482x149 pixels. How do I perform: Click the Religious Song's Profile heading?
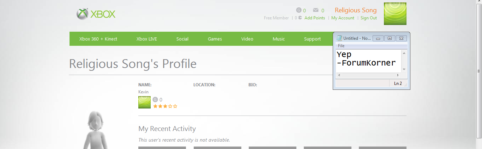click(x=133, y=64)
